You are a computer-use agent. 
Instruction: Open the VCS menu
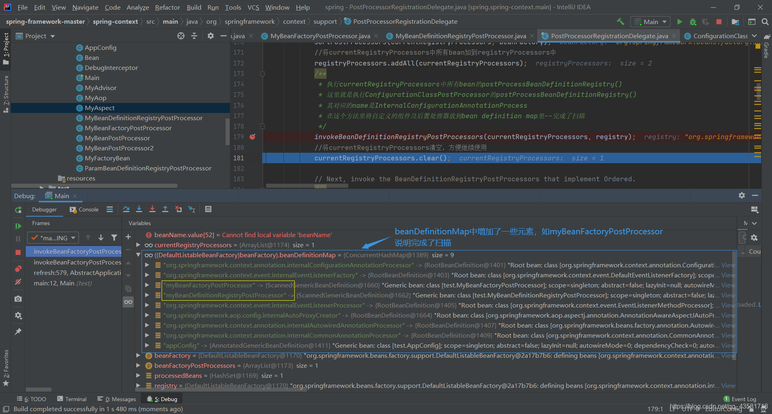(253, 7)
